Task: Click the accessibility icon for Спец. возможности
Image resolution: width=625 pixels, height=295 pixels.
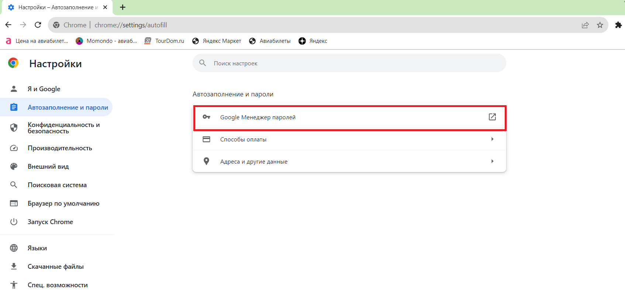Action: tap(14, 285)
